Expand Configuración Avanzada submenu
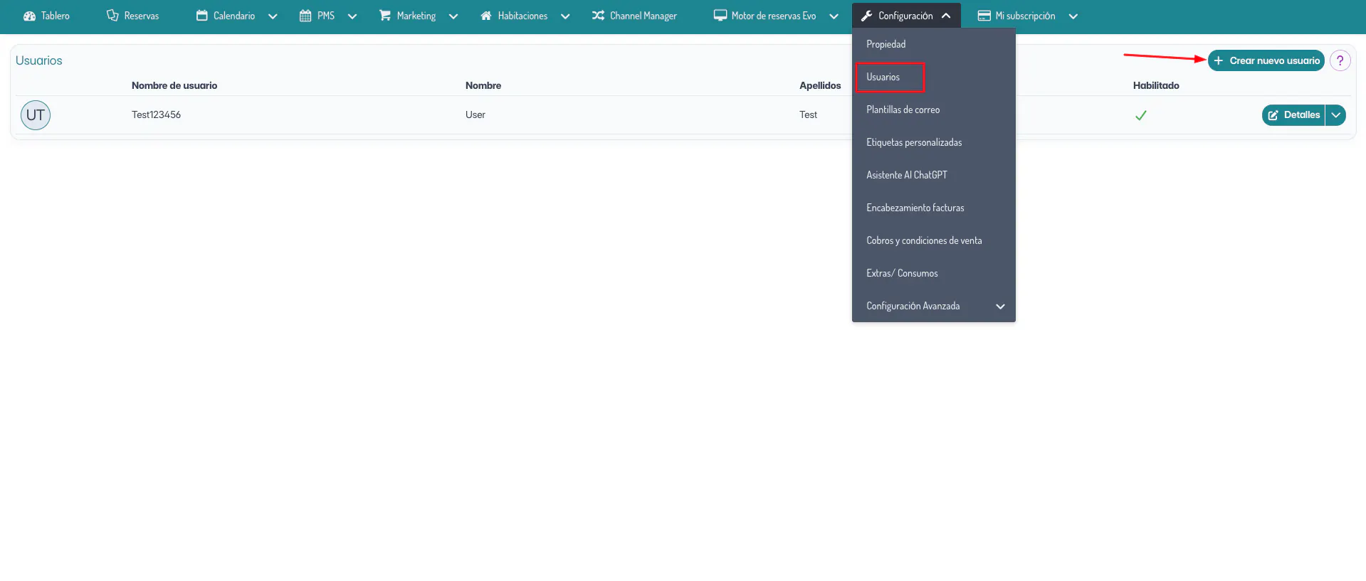The image size is (1366, 581). (934, 306)
